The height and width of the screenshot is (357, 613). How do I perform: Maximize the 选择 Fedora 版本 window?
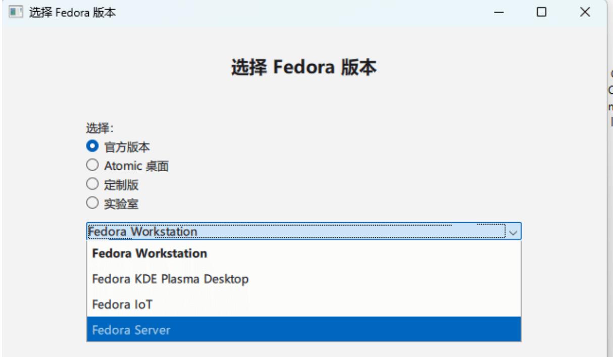[x=542, y=12]
